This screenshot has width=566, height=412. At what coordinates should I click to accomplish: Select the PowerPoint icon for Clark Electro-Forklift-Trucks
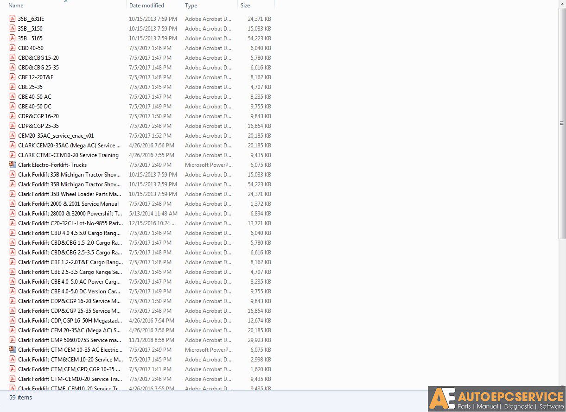[x=13, y=165]
